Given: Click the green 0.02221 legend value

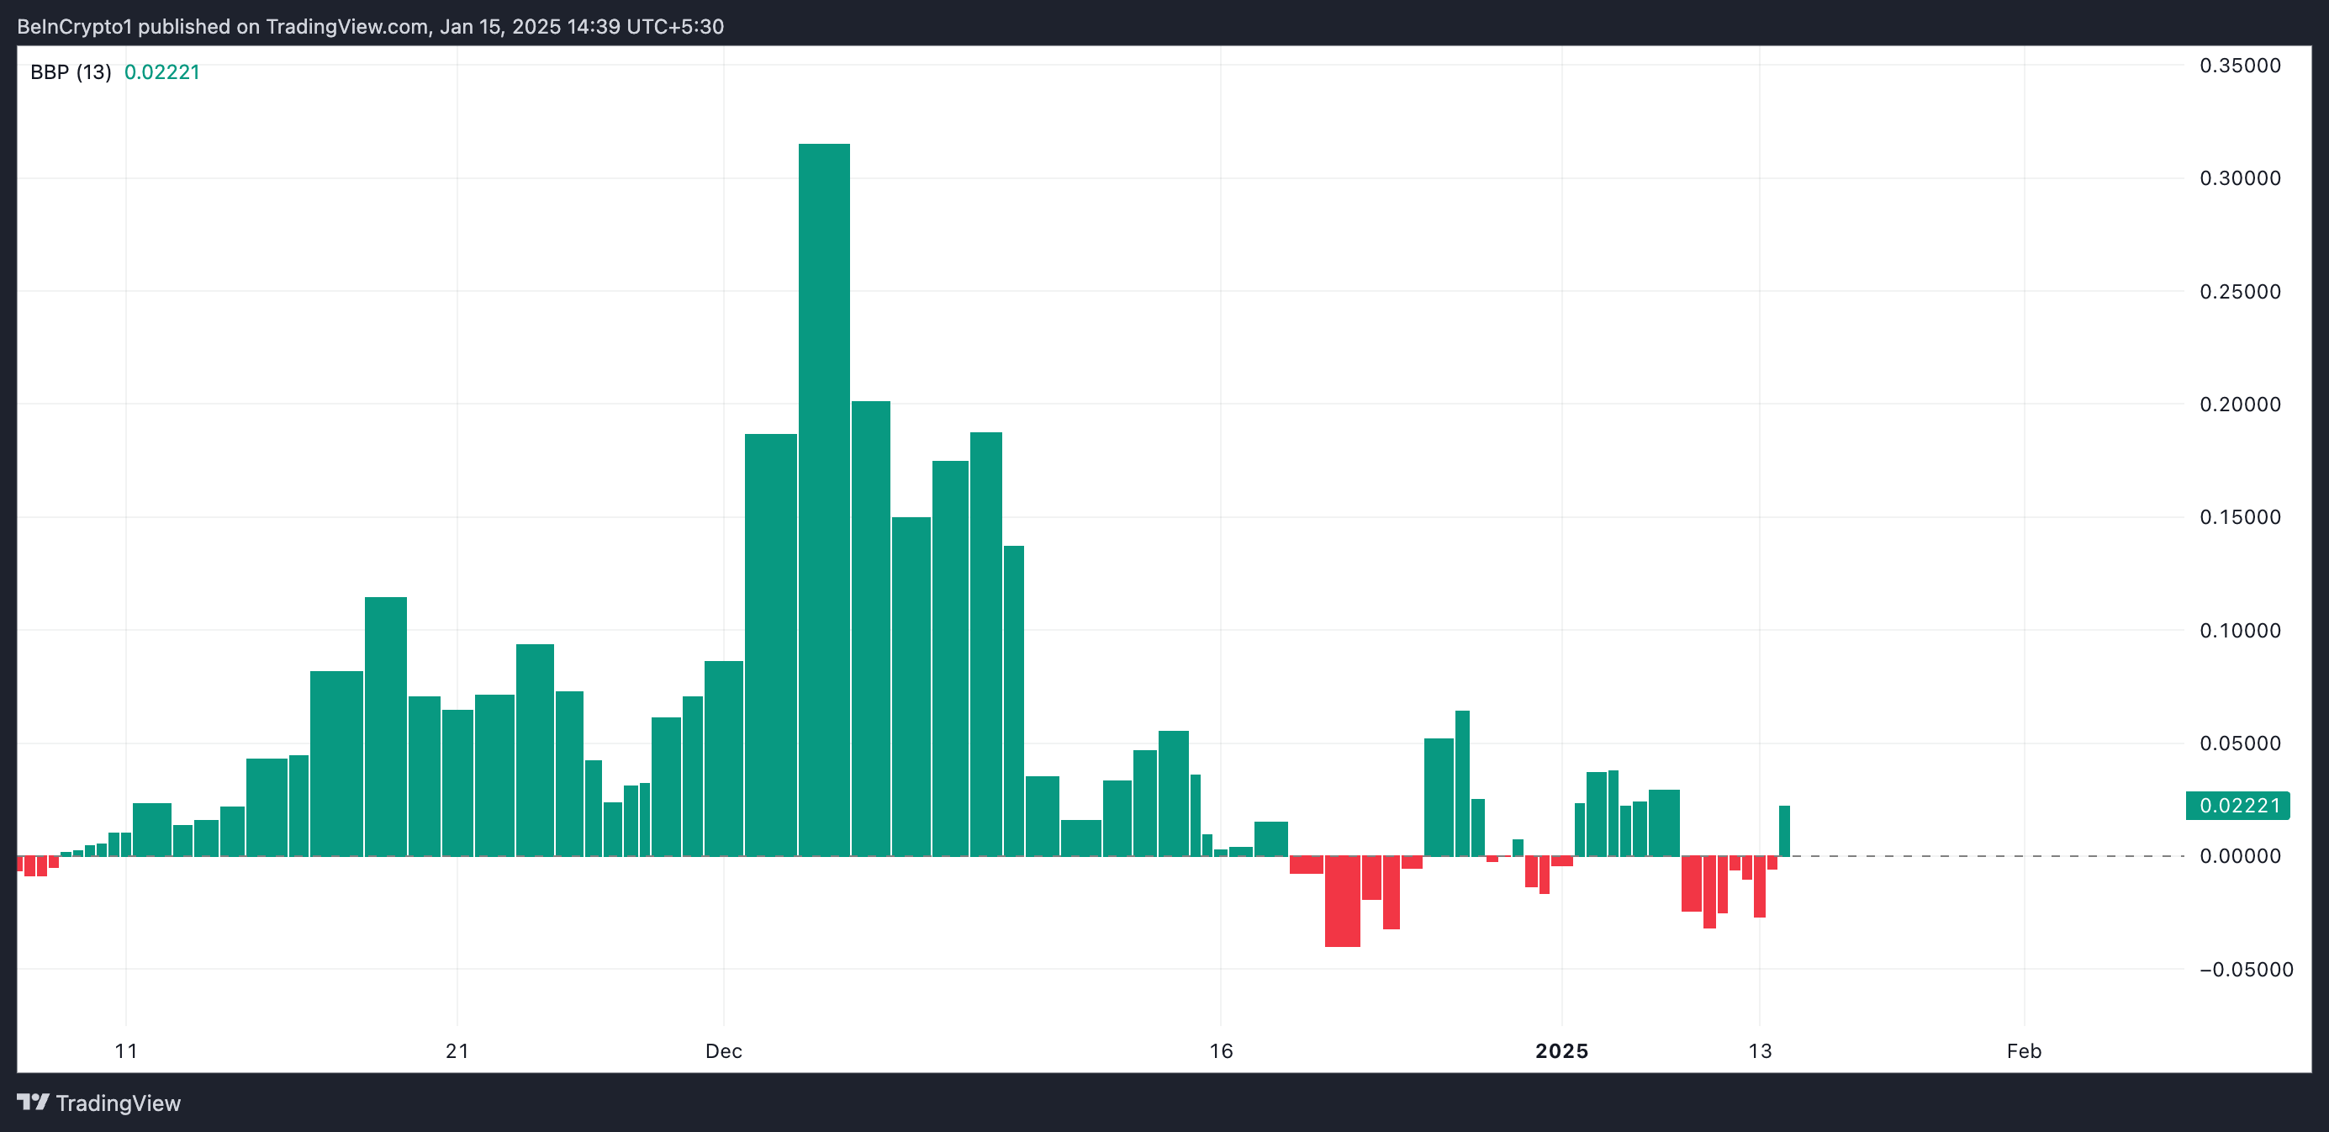Looking at the screenshot, I should coord(161,72).
